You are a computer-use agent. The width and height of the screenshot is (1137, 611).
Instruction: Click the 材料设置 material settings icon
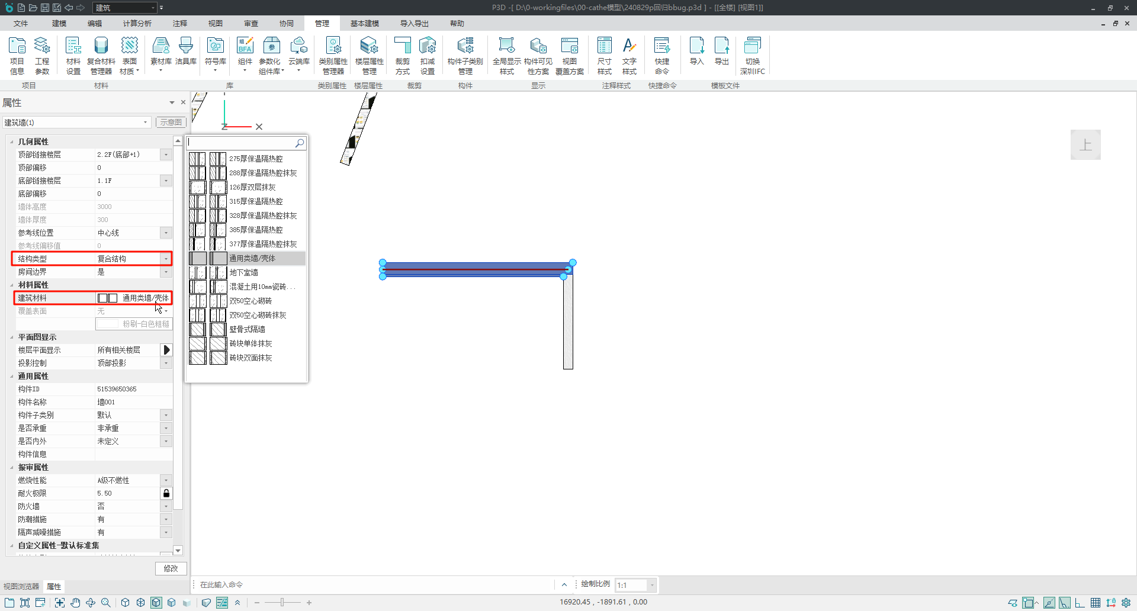(73, 56)
